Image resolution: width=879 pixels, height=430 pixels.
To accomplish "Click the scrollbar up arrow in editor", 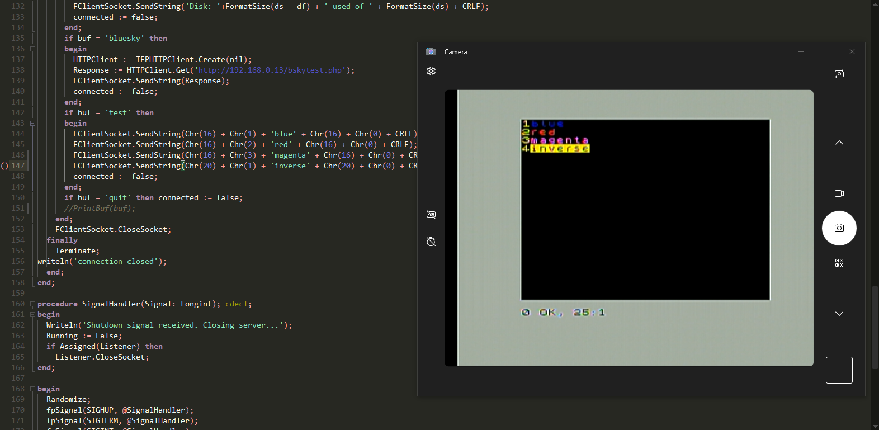I will click(875, 3).
